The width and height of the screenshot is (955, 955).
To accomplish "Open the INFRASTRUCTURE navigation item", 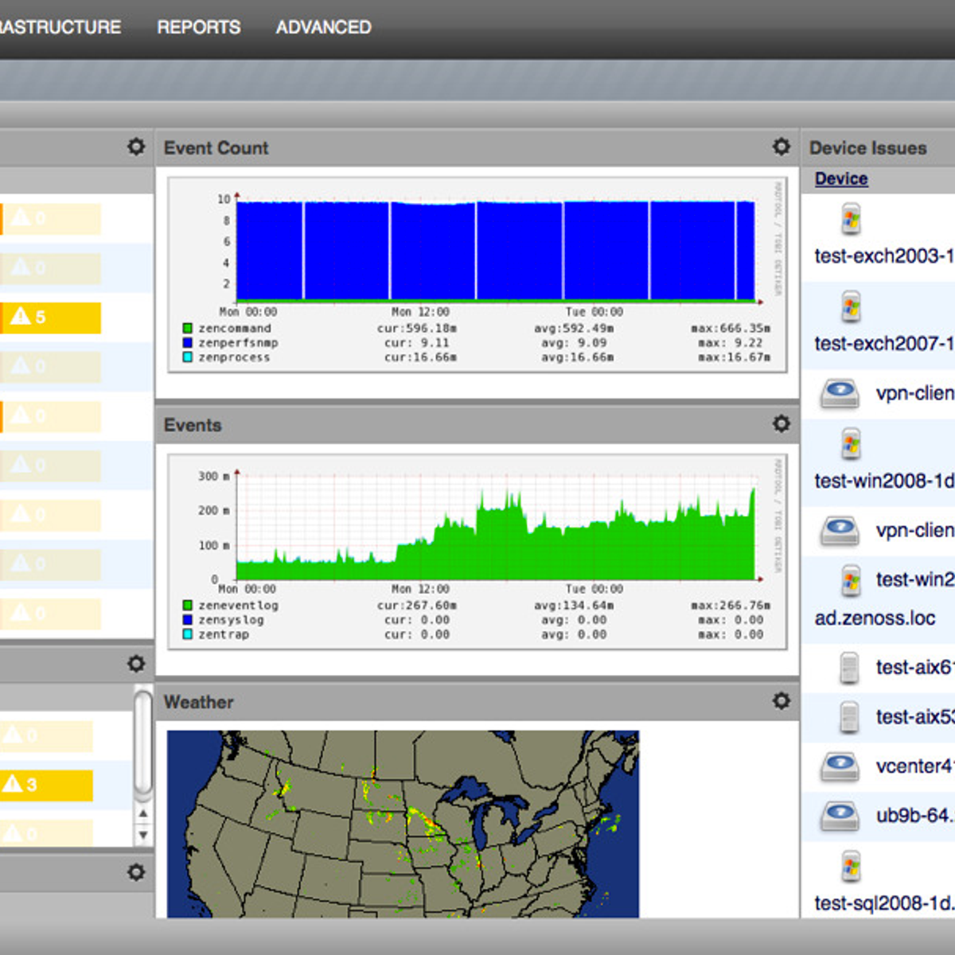I will 60,27.
